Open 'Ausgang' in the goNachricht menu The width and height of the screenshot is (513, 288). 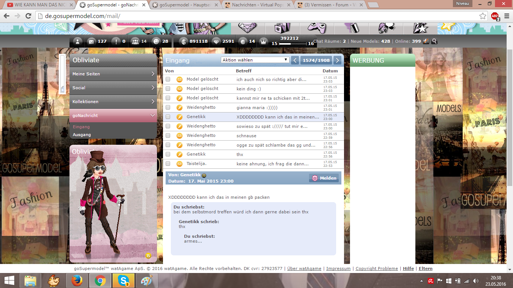coord(82,135)
